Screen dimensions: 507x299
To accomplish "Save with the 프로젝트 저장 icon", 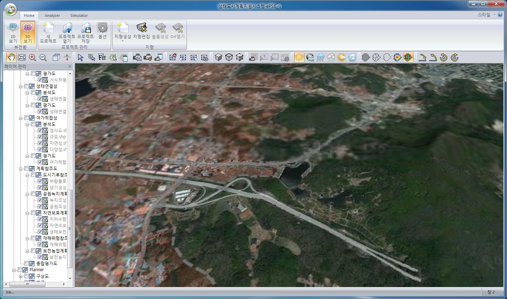I will click(86, 32).
